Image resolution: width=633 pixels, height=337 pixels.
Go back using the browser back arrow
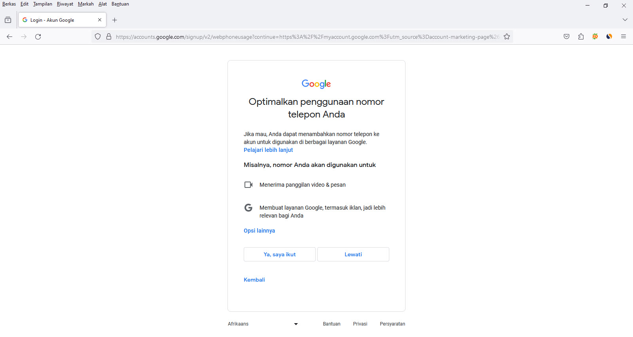9,37
